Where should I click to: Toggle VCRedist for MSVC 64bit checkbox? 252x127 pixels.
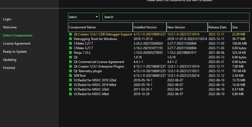coord(70,94)
